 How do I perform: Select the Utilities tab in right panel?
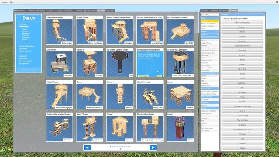(234, 10)
